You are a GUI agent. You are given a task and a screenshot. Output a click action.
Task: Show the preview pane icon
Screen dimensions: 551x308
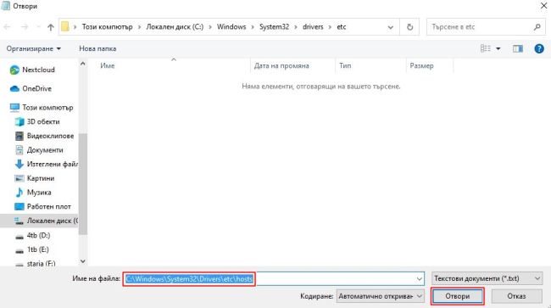click(x=518, y=48)
